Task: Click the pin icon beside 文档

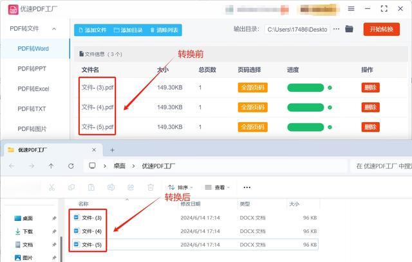Action: point(54,245)
